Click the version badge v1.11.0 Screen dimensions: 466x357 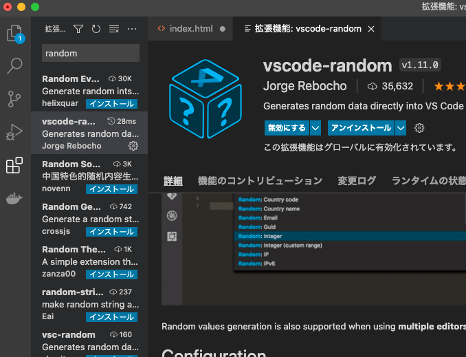(x=420, y=65)
